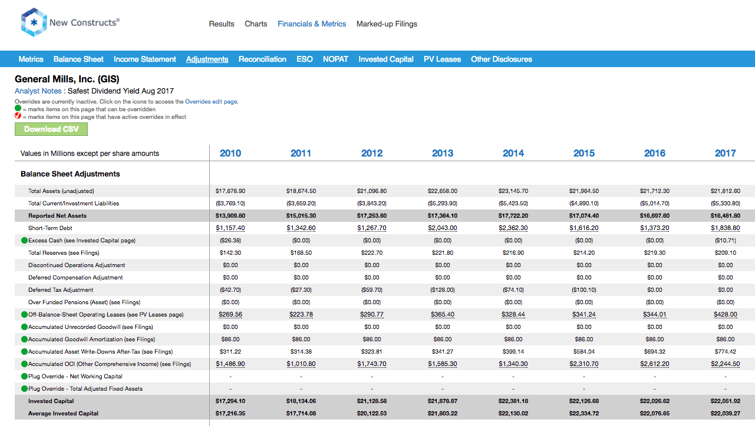
Task: Click 2010 Short-Term Debt value $1,157.40
Action: (x=230, y=228)
